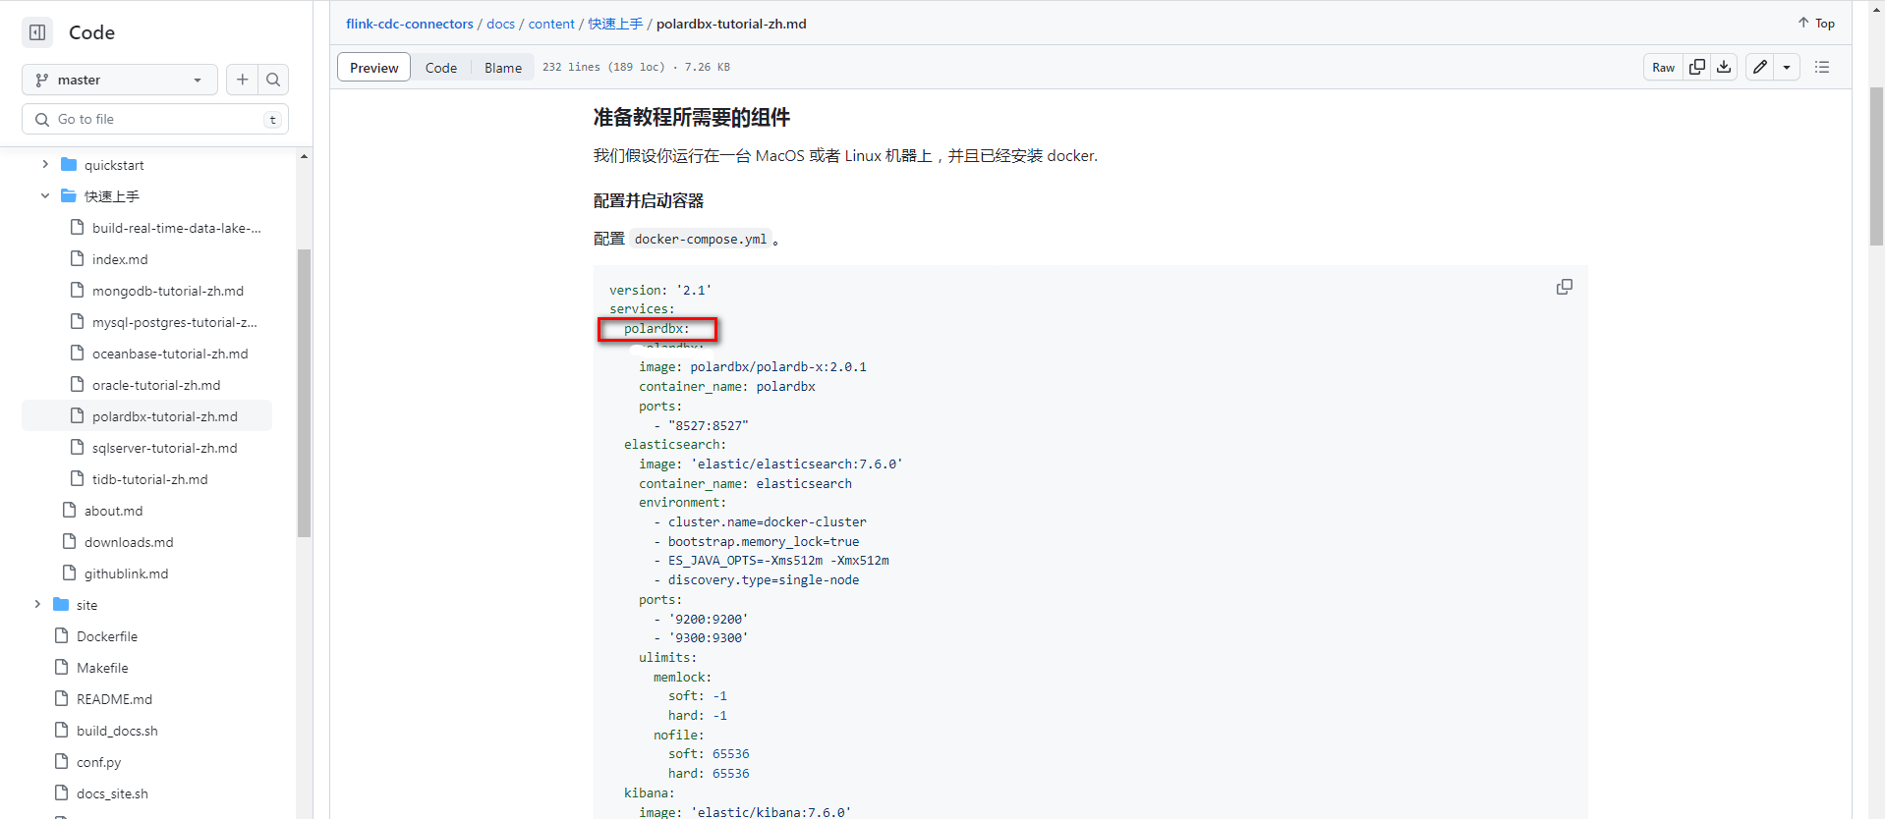The width and height of the screenshot is (1885, 819).
Task: Click the kibana: service line
Action: pyautogui.click(x=650, y=793)
